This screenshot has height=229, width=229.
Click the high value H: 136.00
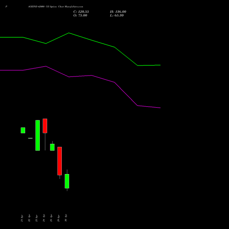tap(118, 12)
